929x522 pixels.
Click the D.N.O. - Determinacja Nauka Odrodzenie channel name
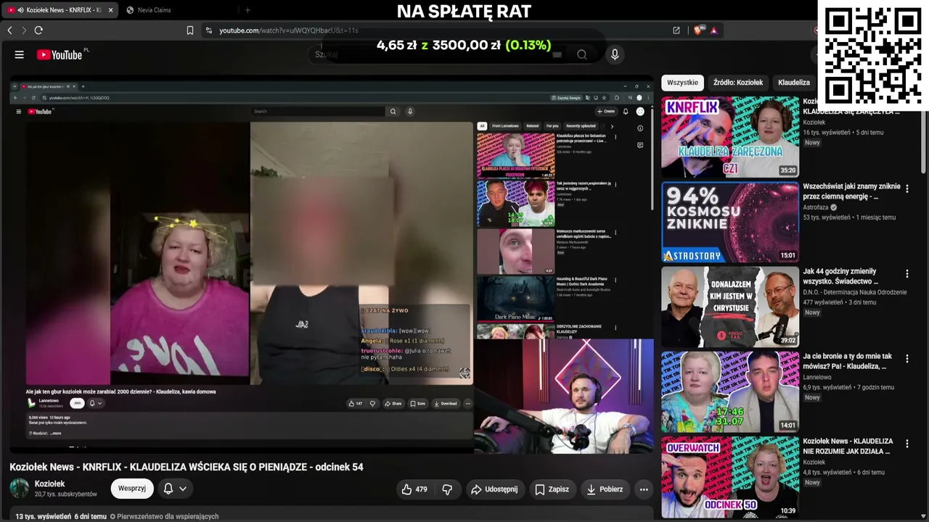855,292
